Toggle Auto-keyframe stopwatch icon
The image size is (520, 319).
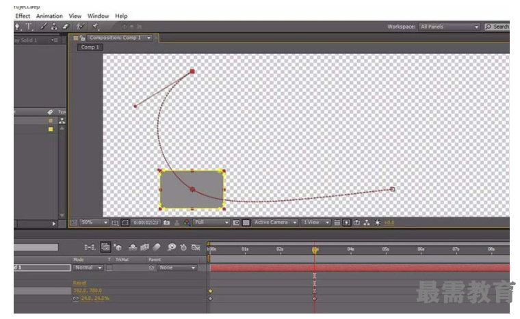tap(183, 247)
